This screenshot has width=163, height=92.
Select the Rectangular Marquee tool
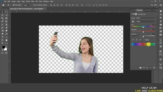click(6, 12)
